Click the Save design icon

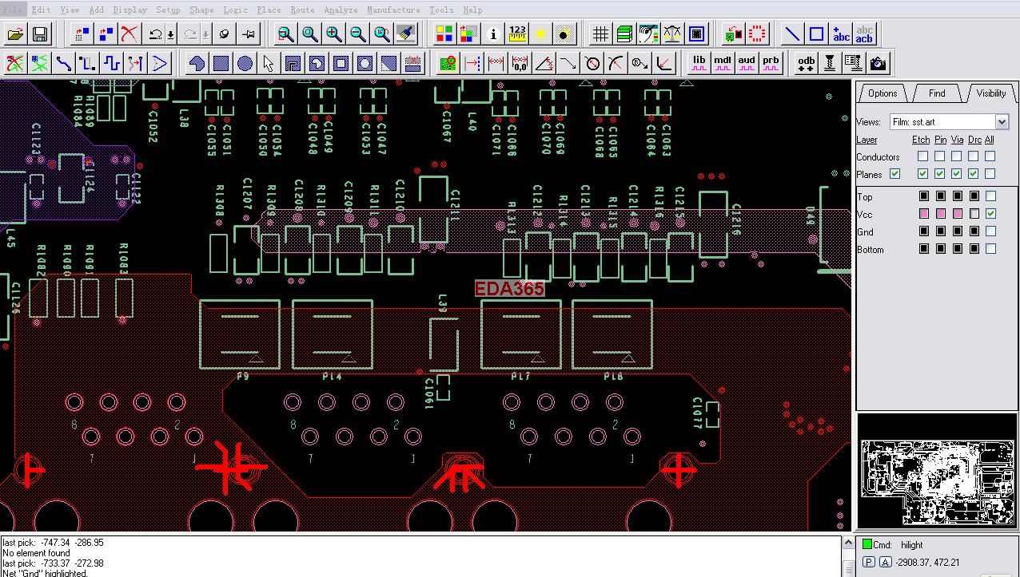point(39,34)
